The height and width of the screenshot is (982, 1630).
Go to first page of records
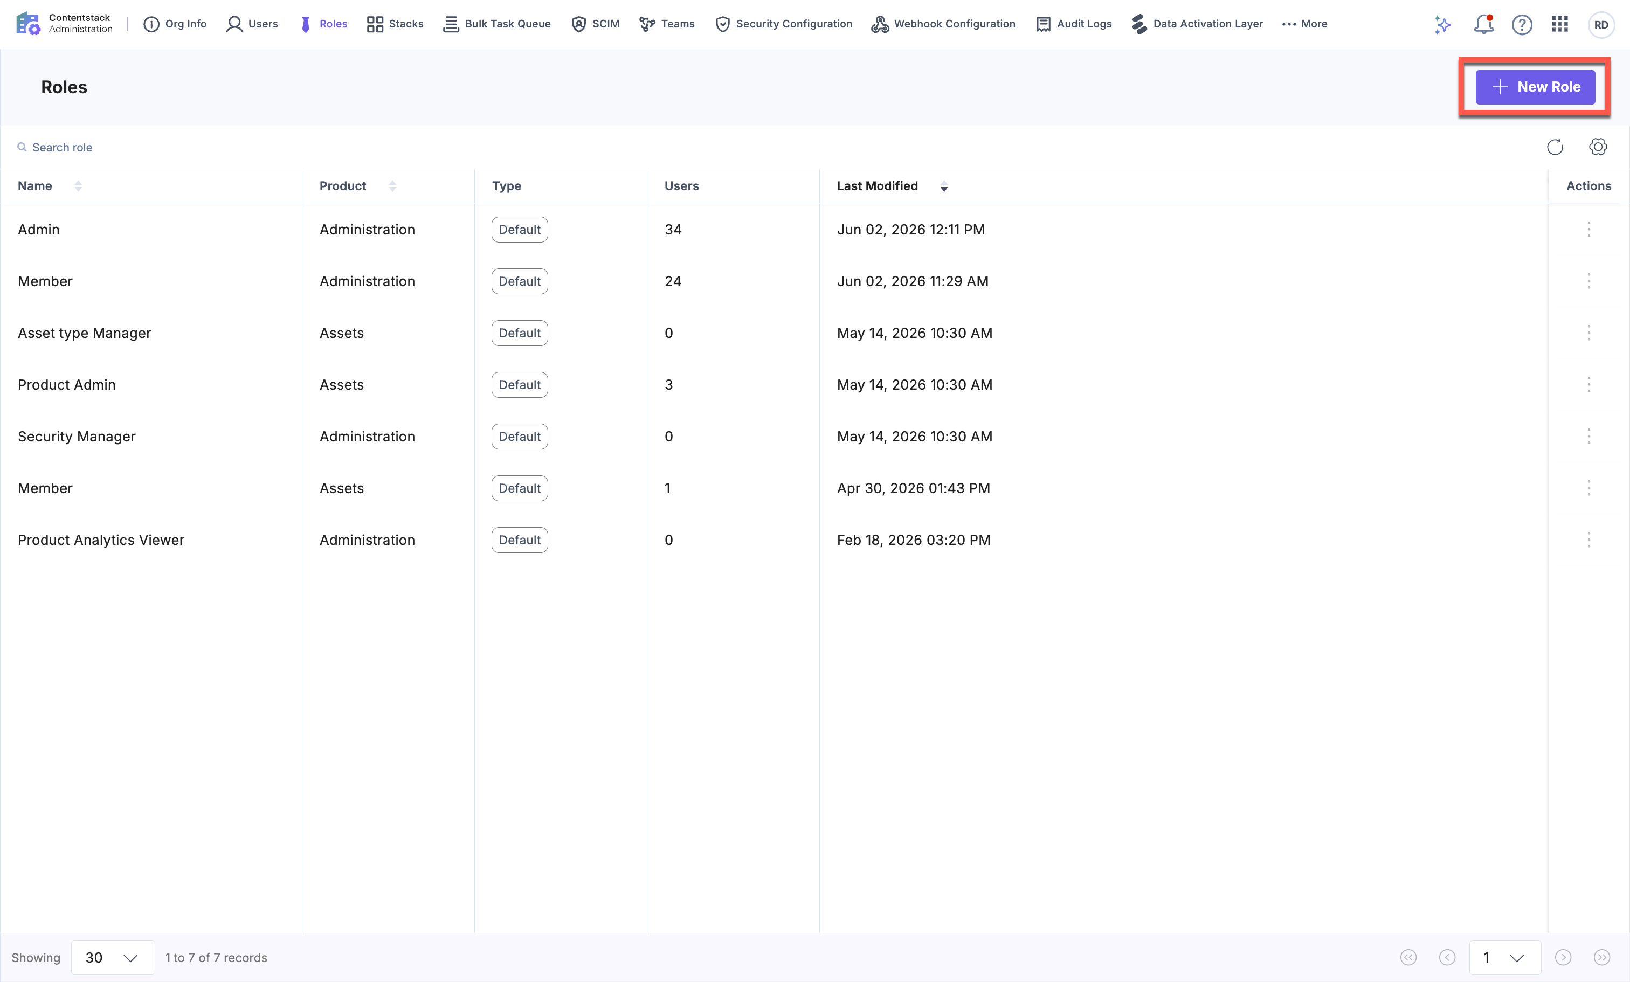click(x=1408, y=958)
